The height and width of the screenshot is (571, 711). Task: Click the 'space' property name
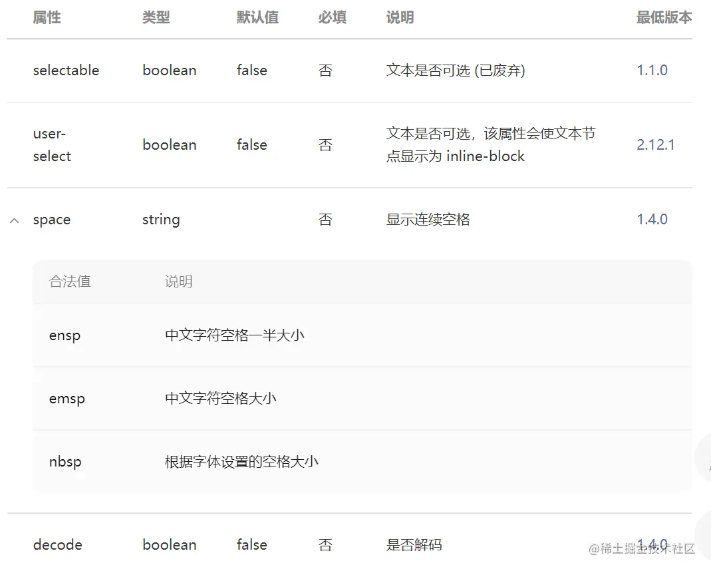point(52,220)
